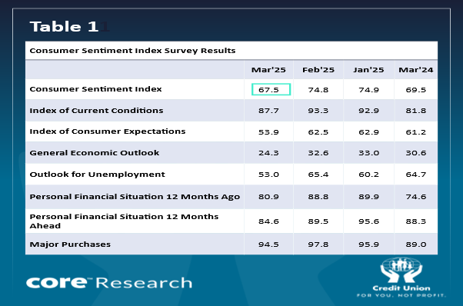Click the Mar'25 column header

point(268,70)
